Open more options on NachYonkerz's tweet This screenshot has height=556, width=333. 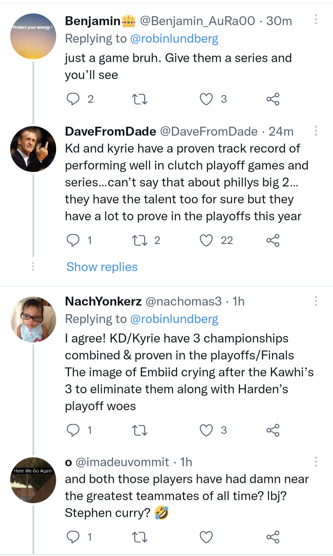pyautogui.click(x=316, y=301)
